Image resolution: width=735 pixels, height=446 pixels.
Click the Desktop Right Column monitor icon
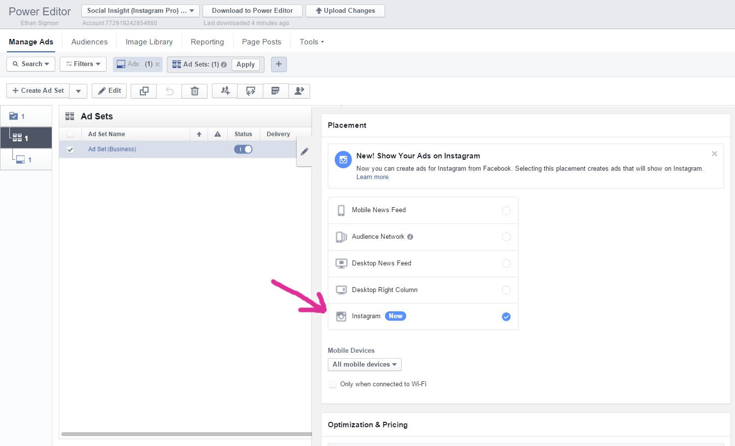pos(341,290)
